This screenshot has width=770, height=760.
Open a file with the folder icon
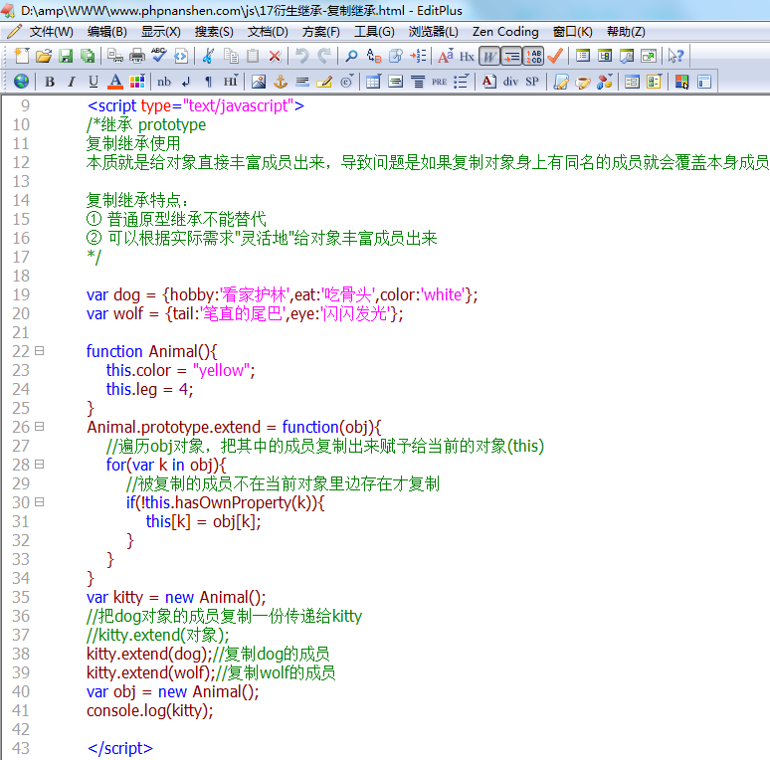point(43,56)
